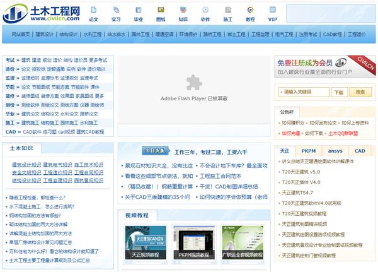Open the 建筑设计知识 link
The image size is (378, 272).
pos(26,165)
